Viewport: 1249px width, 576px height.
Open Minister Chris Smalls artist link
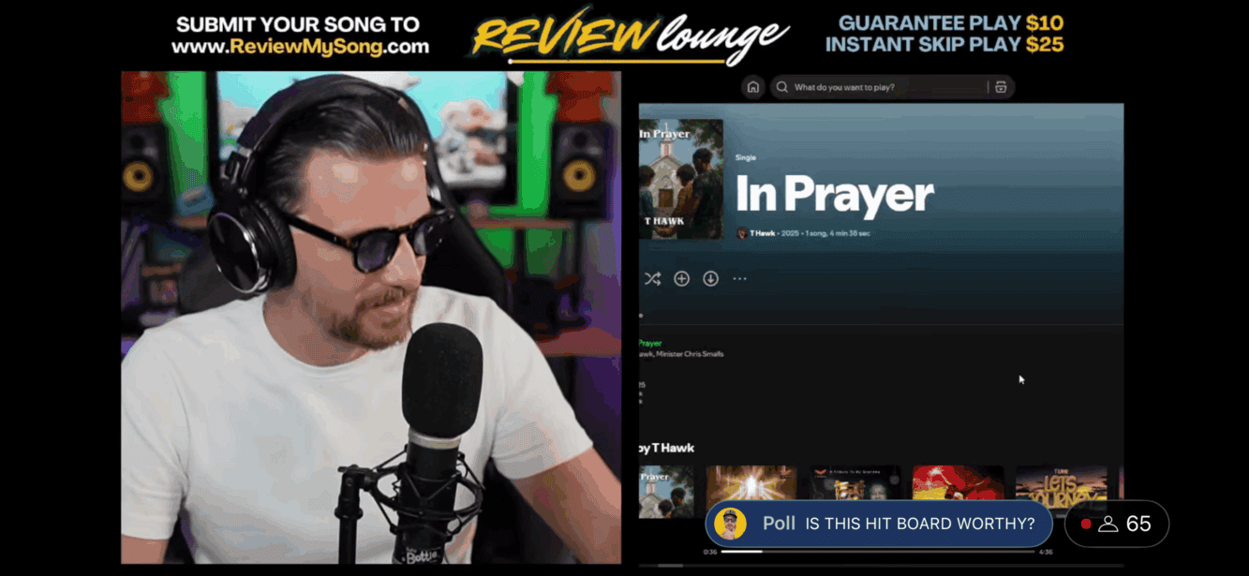click(x=692, y=354)
